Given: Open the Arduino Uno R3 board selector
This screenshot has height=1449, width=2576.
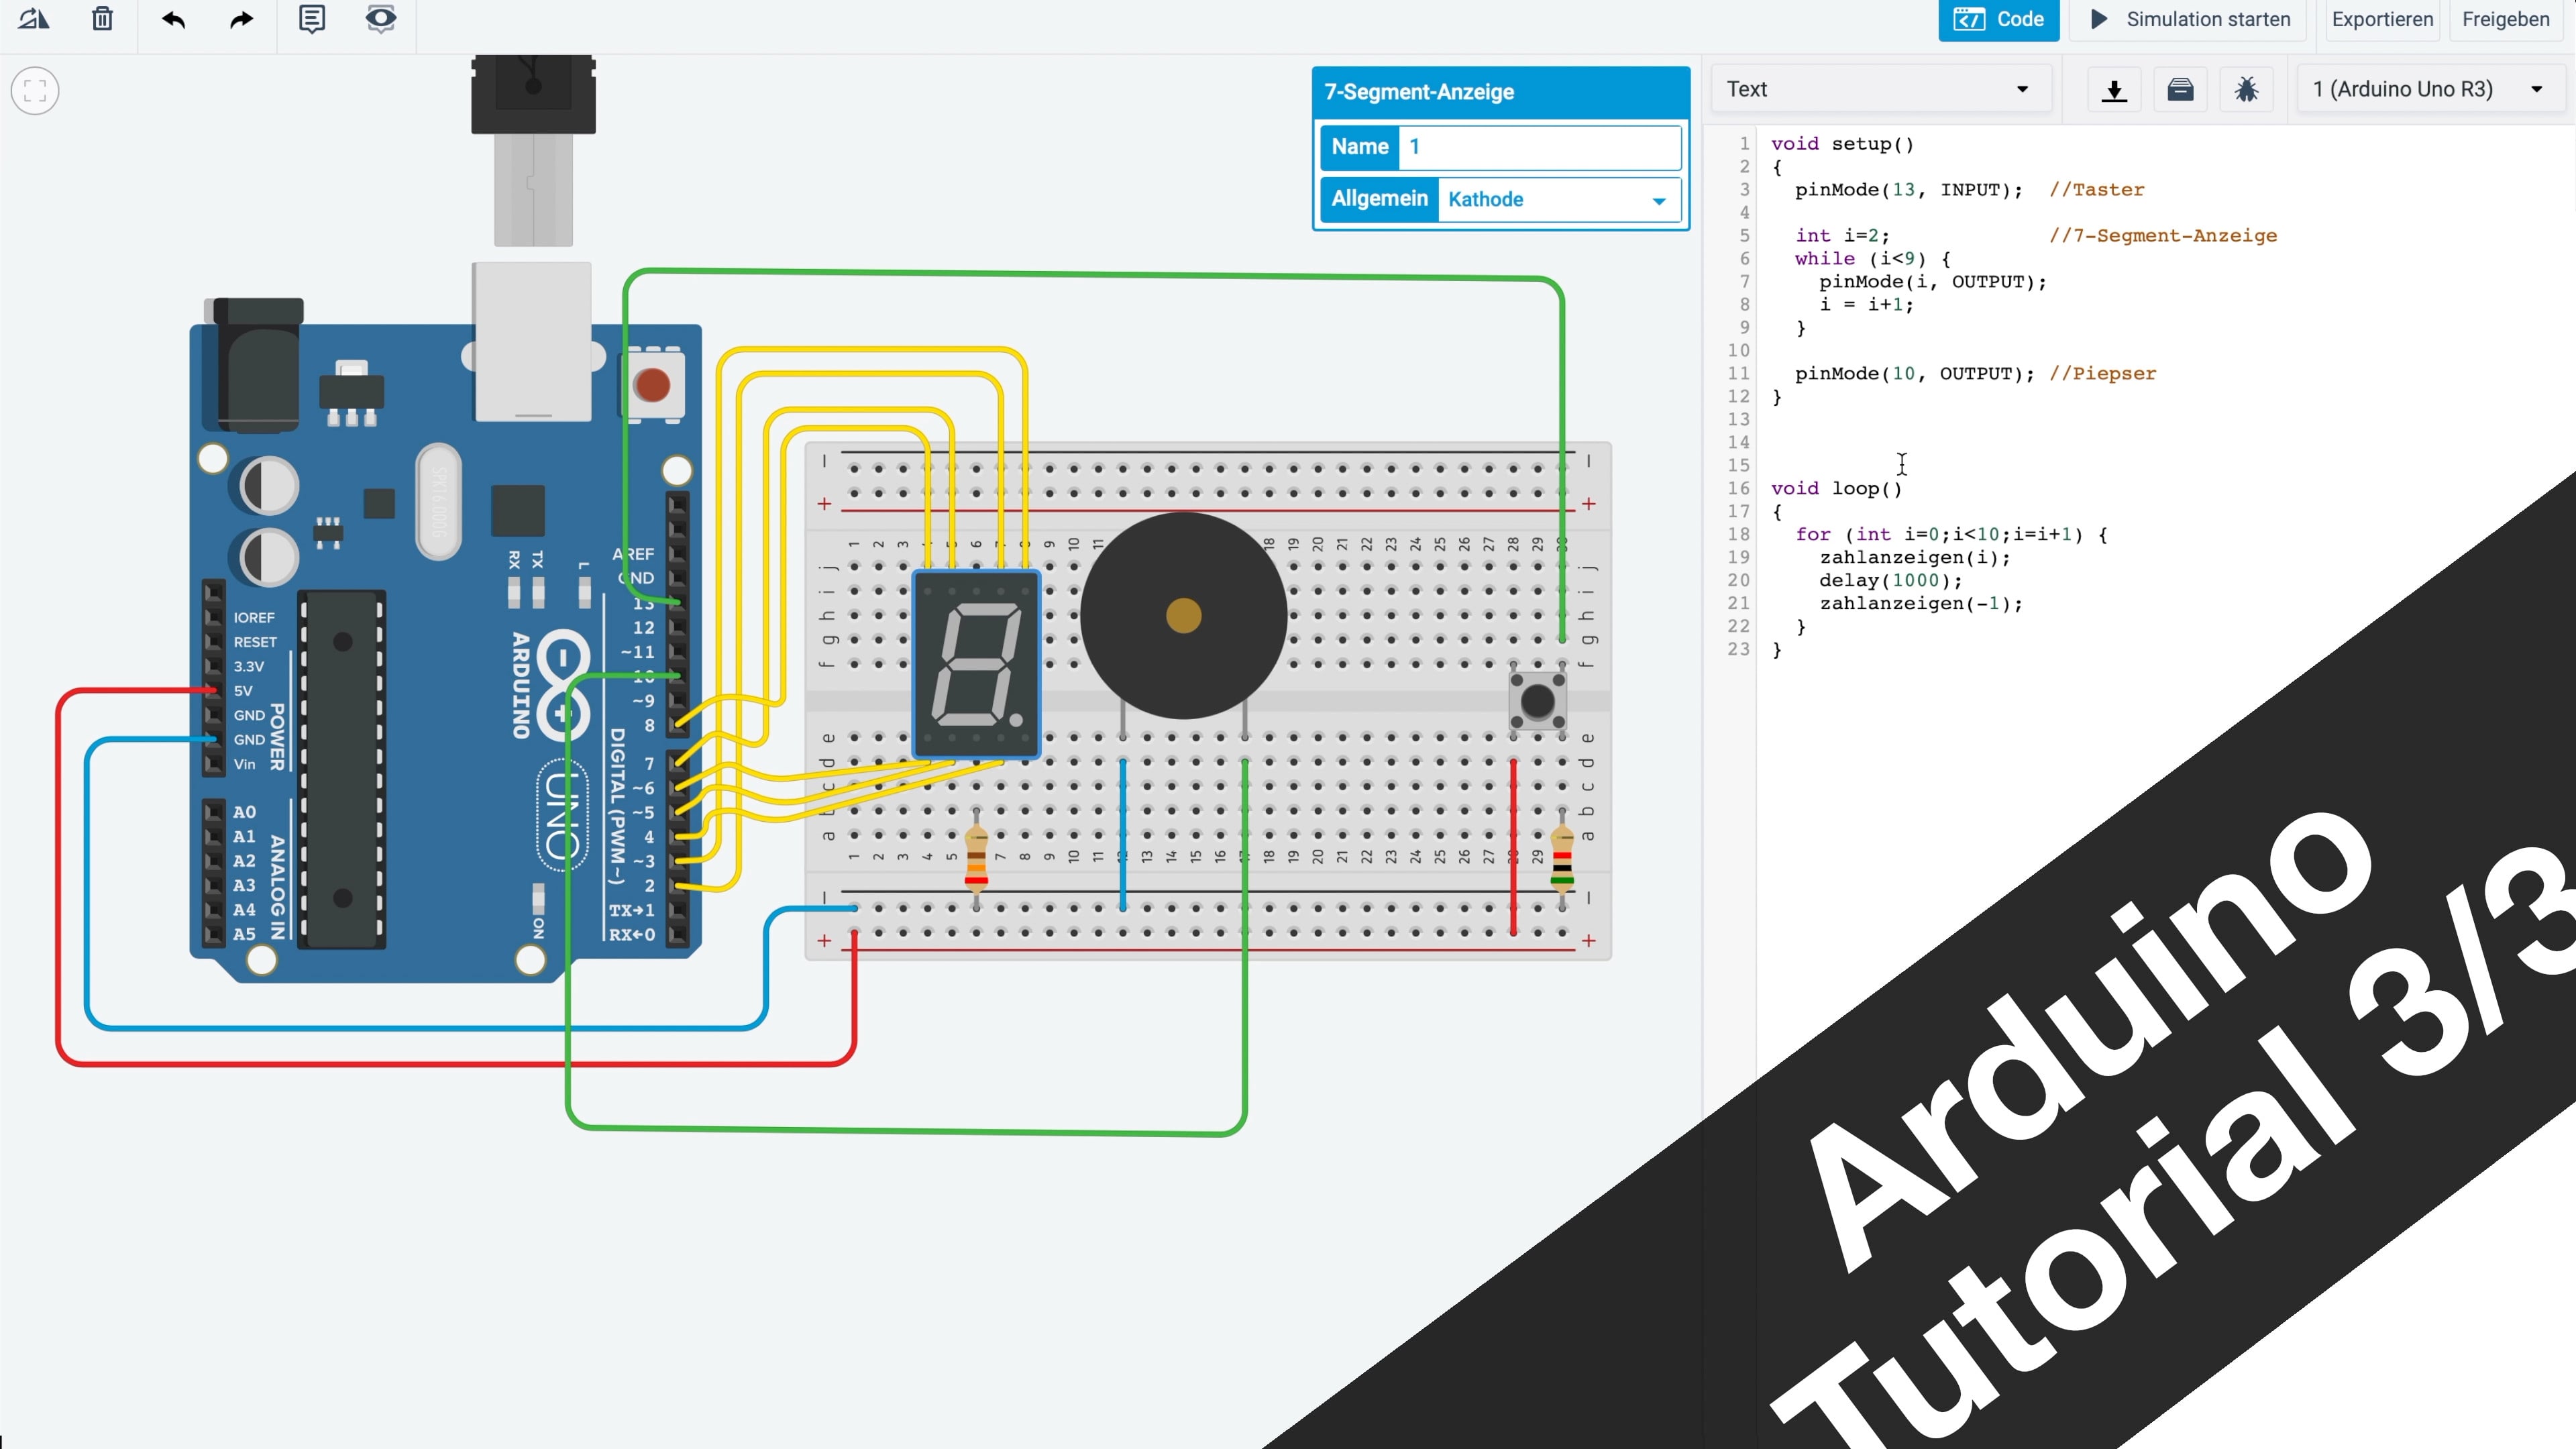Looking at the screenshot, I should [2427, 89].
